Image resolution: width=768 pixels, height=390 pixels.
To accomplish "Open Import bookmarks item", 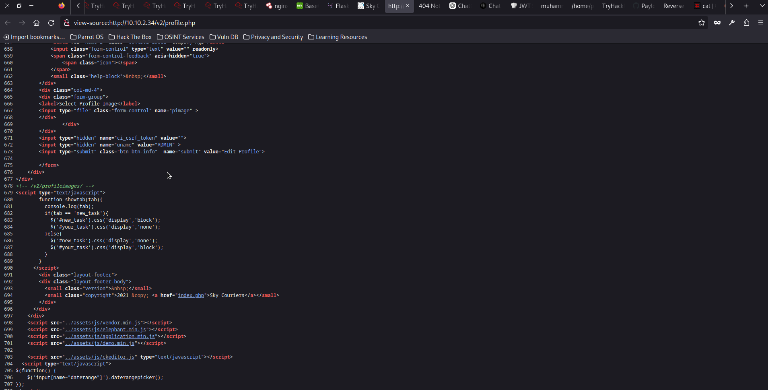I will coord(34,37).
